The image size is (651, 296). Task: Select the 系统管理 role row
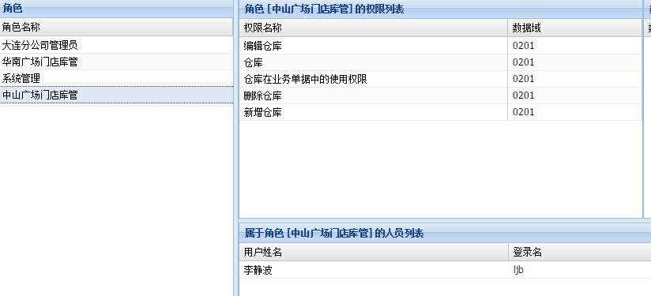point(116,78)
